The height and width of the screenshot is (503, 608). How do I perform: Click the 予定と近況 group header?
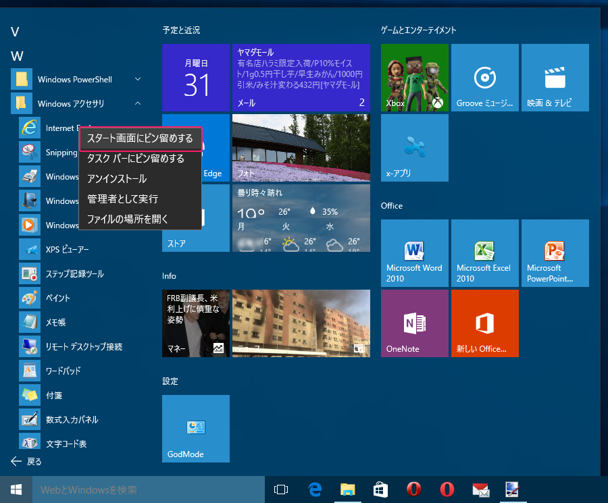[182, 30]
